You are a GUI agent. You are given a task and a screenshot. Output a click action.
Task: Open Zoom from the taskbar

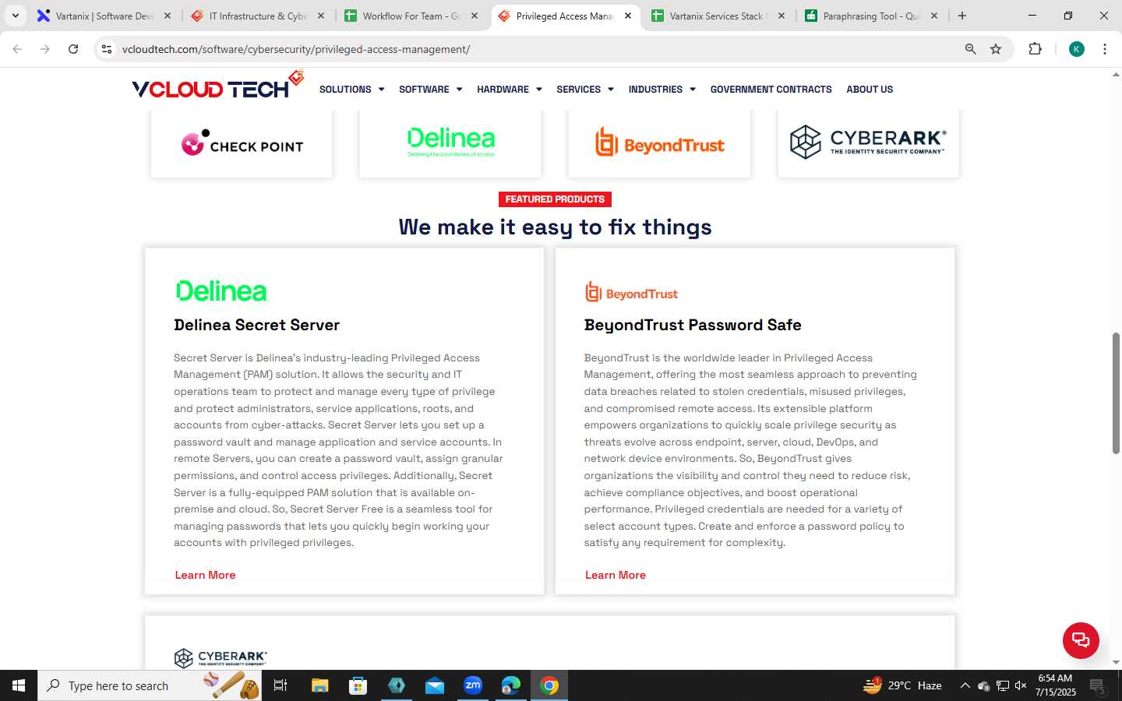tap(473, 685)
